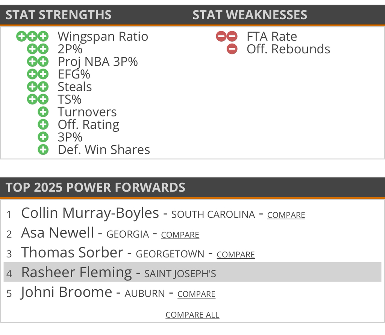Select the Asa Newell player name
Viewport: 385px width, 335px height.
click(x=58, y=233)
